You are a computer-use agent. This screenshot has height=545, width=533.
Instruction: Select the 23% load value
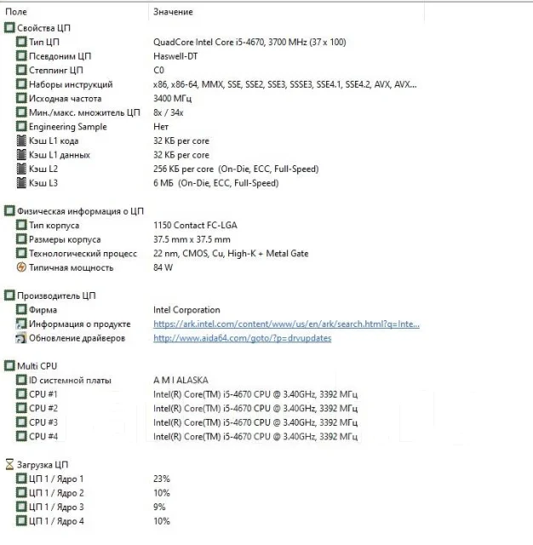click(162, 479)
